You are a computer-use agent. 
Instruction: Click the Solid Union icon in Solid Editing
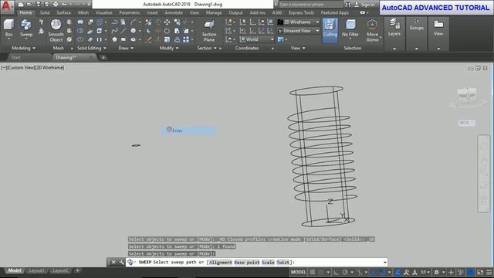point(80,22)
